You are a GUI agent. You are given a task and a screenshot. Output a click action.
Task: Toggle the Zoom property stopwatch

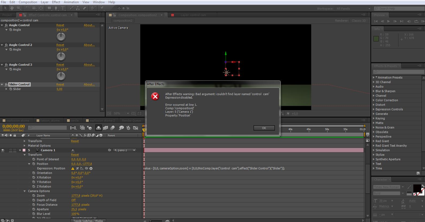pyautogui.click(x=34, y=196)
